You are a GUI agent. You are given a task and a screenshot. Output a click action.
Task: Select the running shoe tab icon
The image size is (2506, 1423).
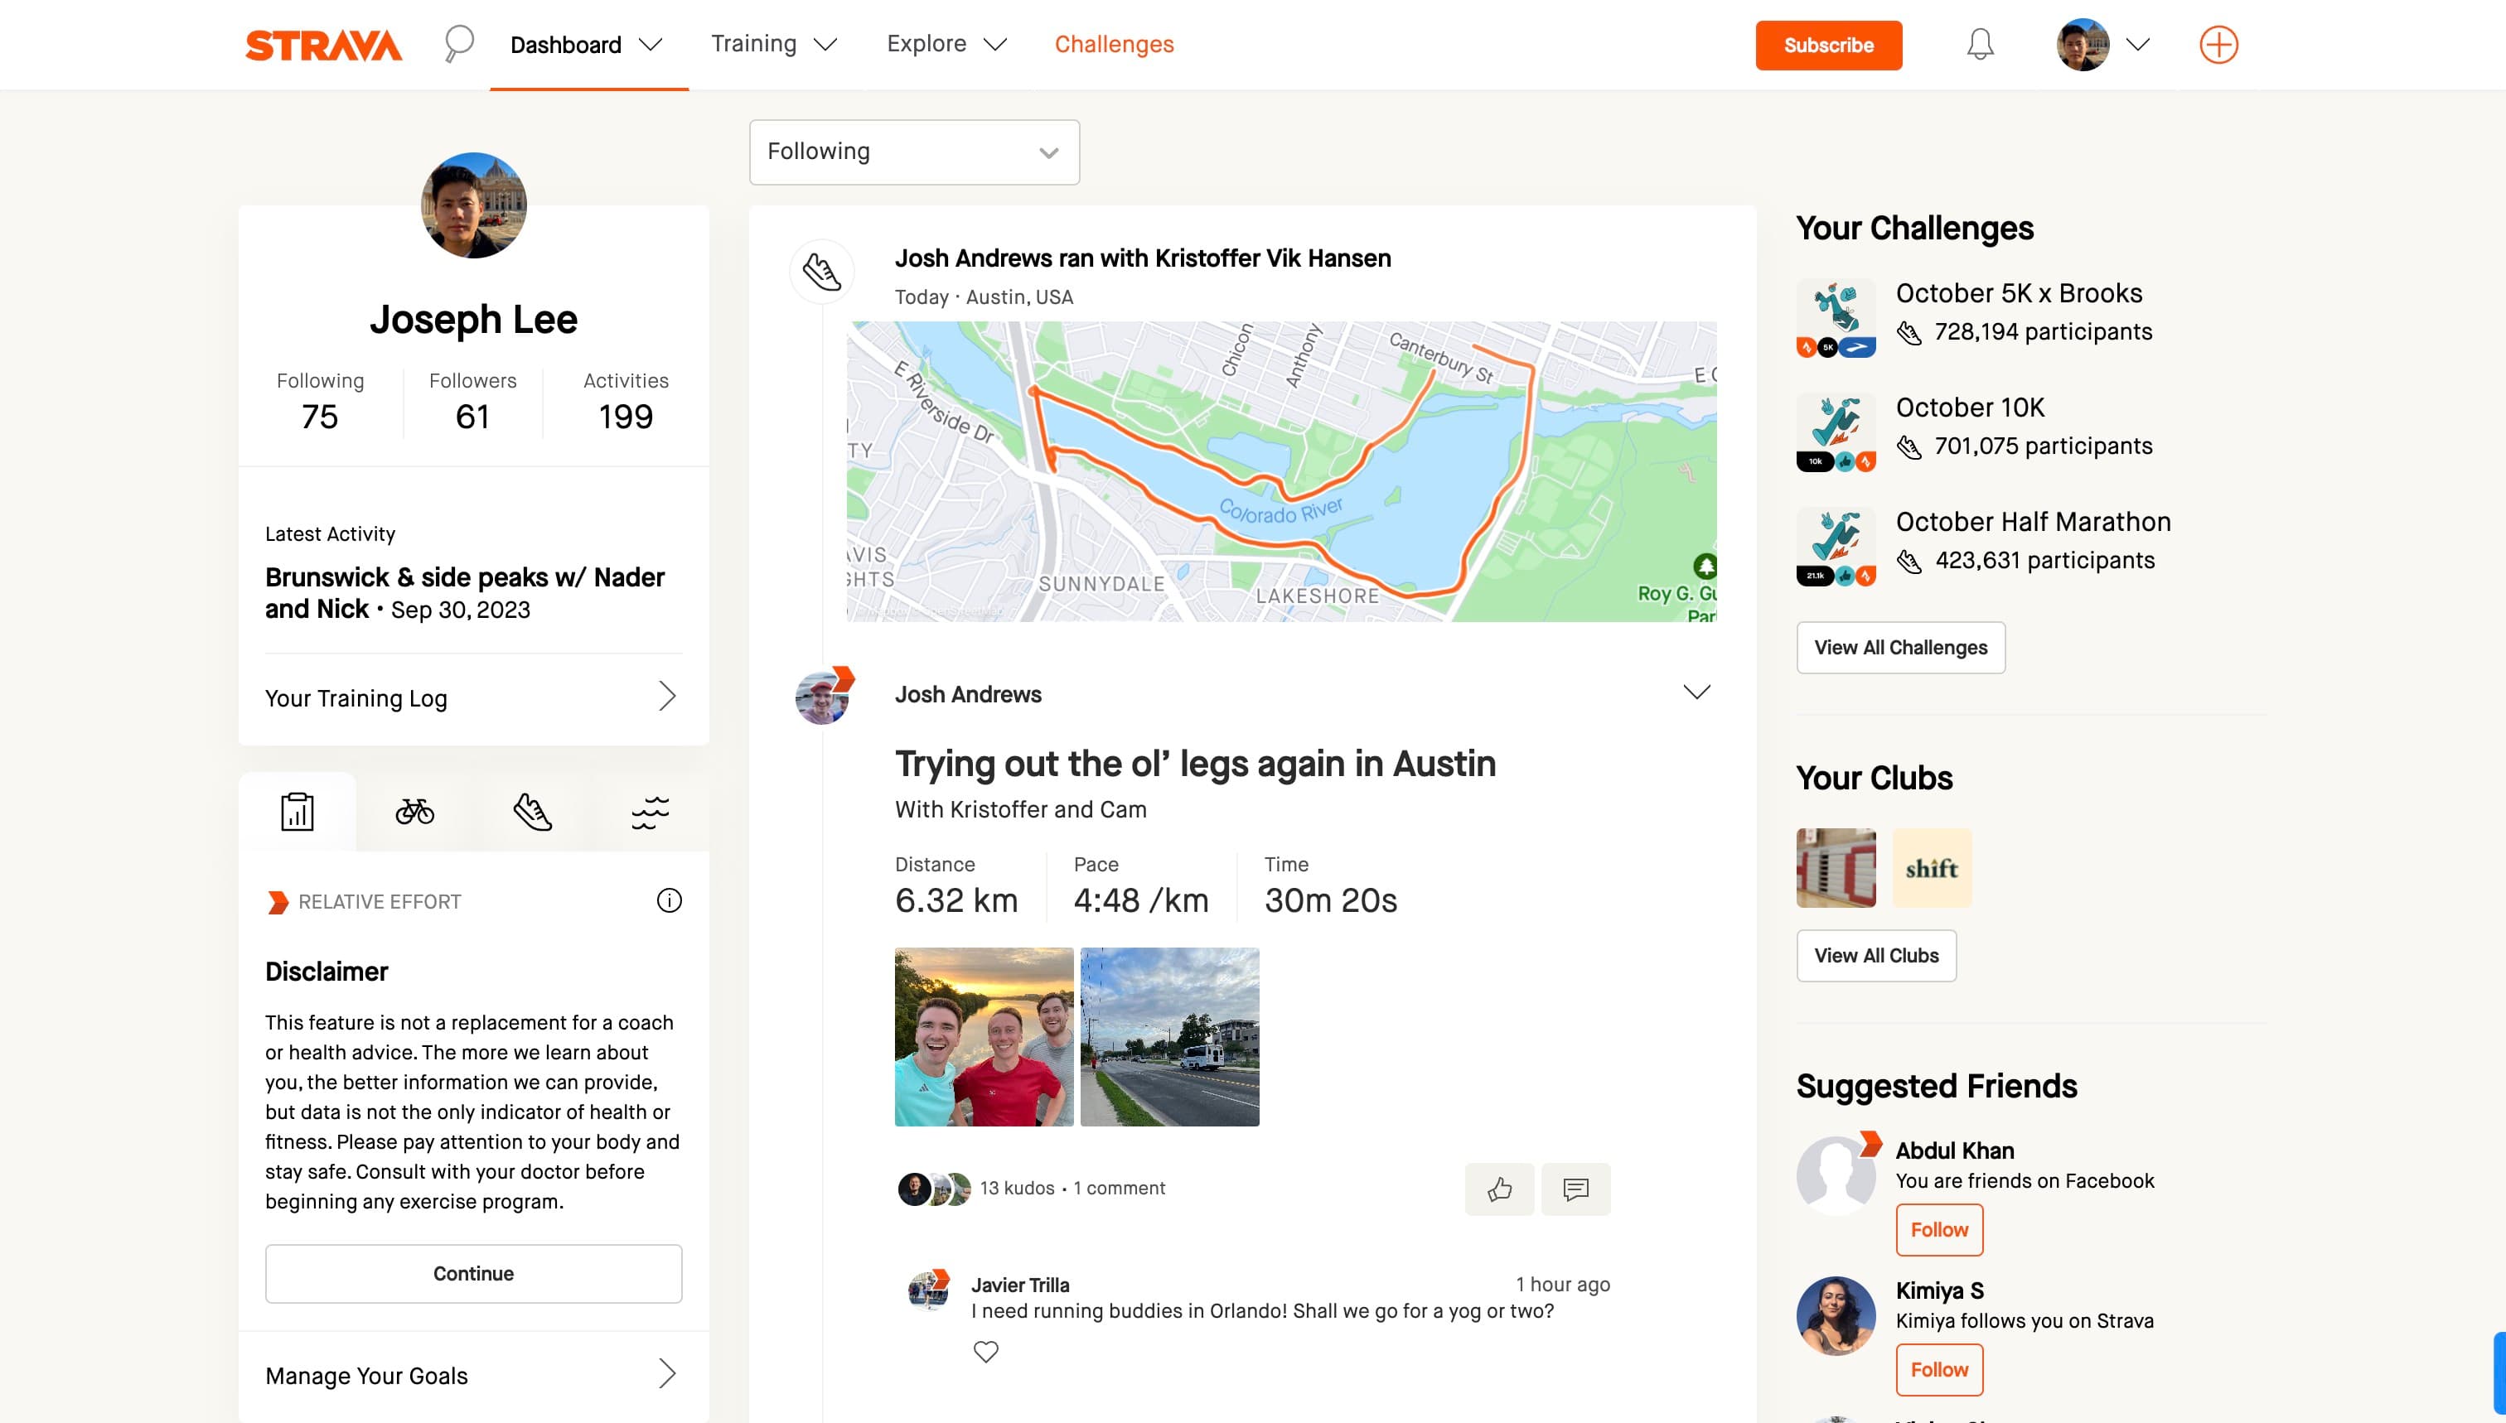tap(533, 811)
